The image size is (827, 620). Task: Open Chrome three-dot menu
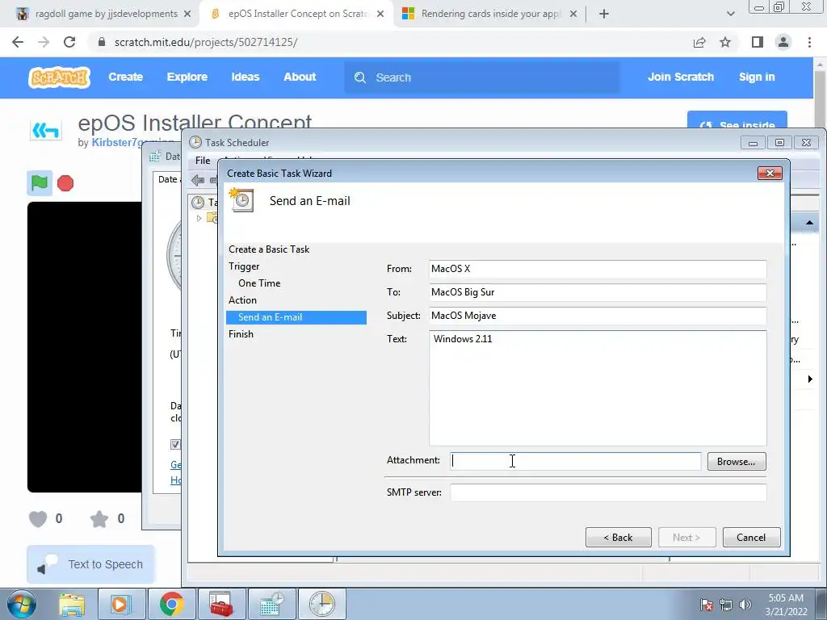[809, 42]
